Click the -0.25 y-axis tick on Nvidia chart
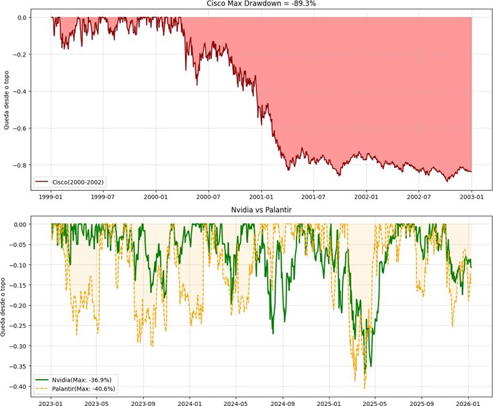 (20, 326)
